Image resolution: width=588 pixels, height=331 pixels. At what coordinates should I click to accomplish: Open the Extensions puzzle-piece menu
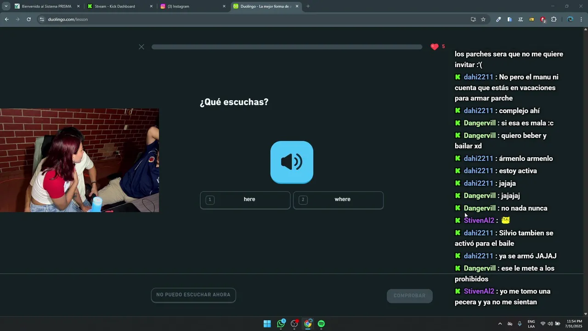[x=554, y=19]
